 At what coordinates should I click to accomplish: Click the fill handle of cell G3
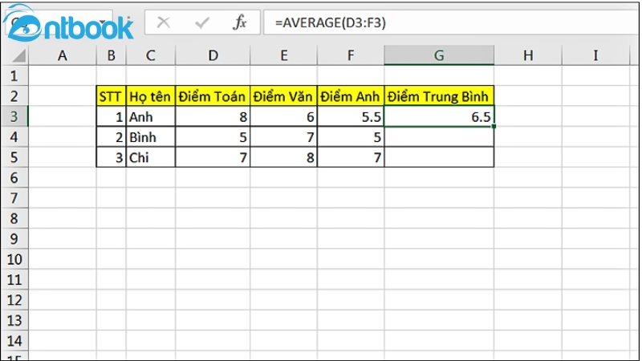(494, 127)
